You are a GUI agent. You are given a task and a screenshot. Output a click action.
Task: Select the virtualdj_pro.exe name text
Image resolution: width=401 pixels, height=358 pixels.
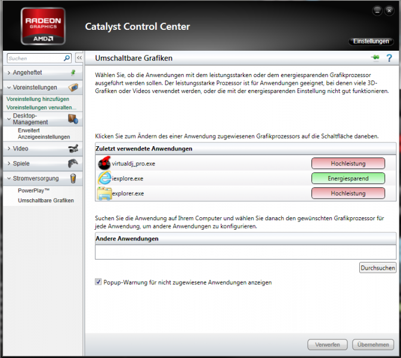pyautogui.click(x=134, y=163)
